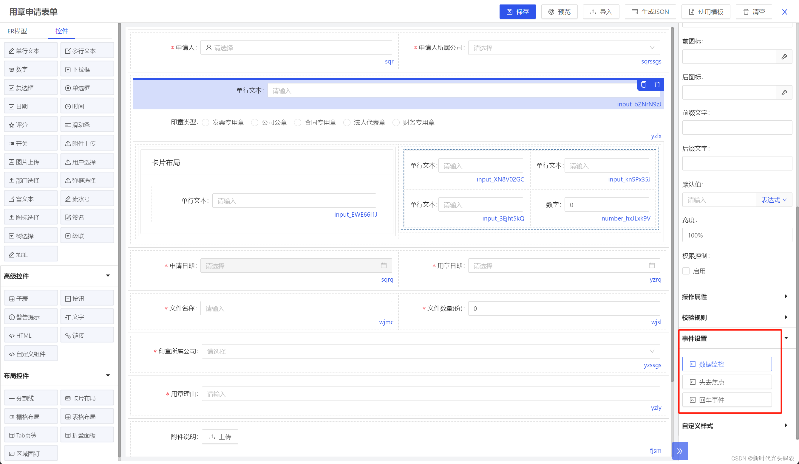The image size is (799, 464).
Task: Select the 公司公章 radio option
Action: [x=255, y=122]
